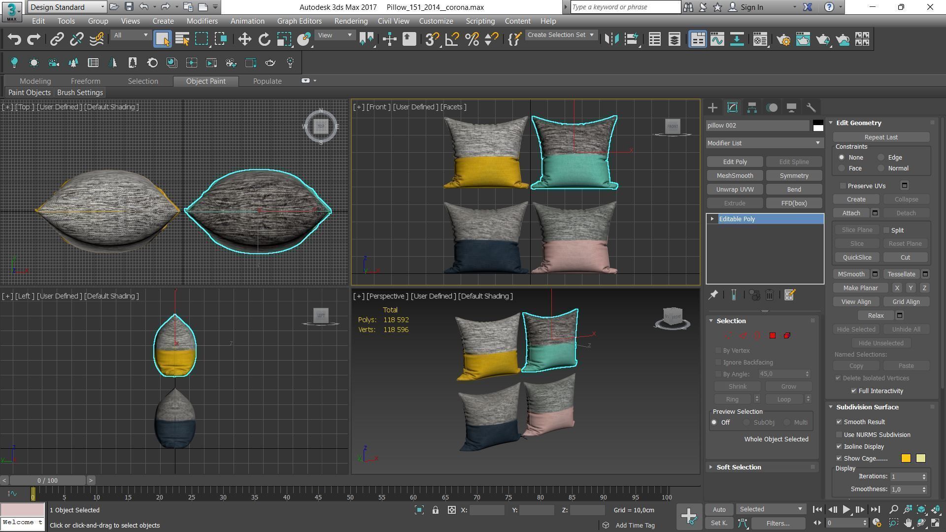Click object color swatch beside name
946x532 pixels.
coord(818,126)
